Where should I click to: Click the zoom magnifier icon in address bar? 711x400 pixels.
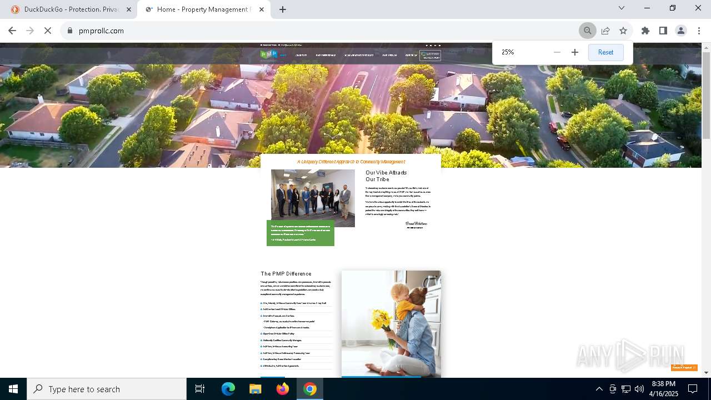[587, 31]
